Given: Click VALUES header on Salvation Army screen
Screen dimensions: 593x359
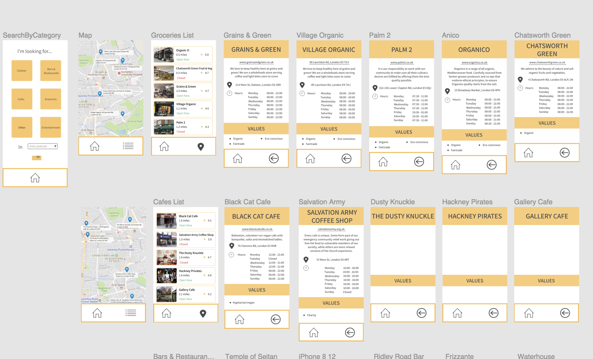Looking at the screenshot, I should click(x=331, y=303).
